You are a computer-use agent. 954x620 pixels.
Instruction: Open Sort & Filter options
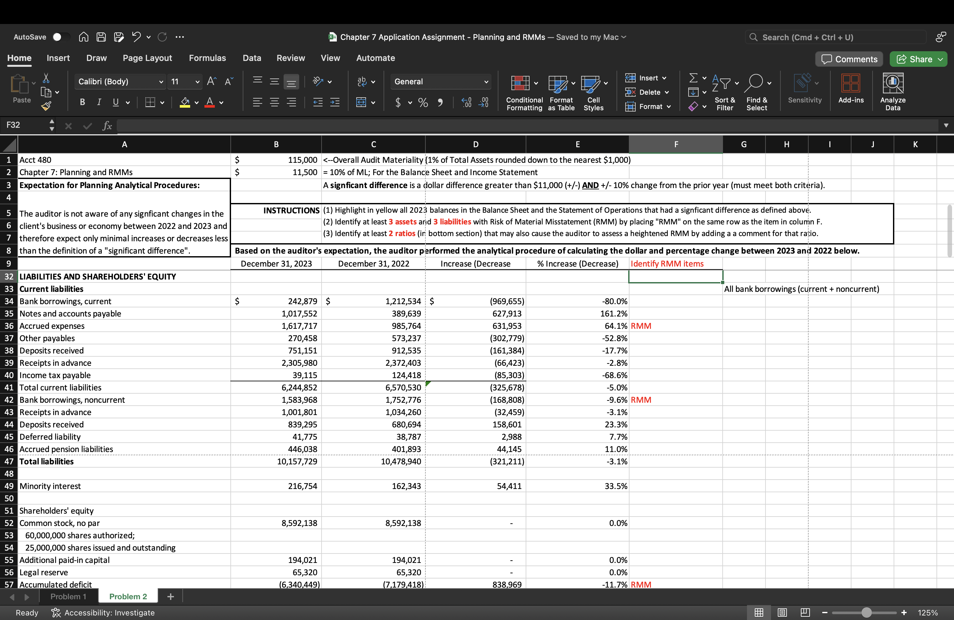(725, 91)
